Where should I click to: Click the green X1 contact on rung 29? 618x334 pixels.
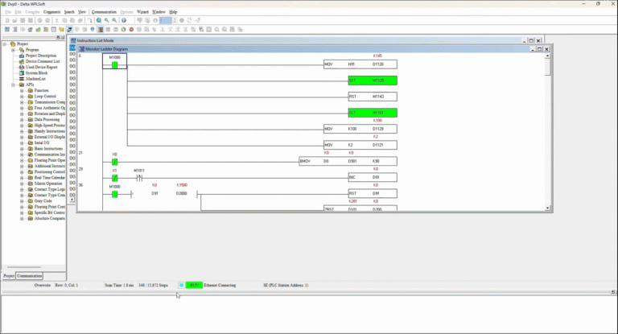pos(115,178)
